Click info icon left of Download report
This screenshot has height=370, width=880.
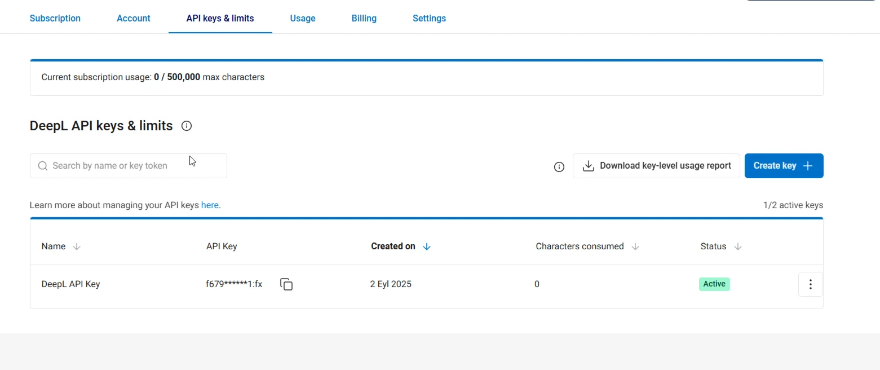tap(559, 166)
